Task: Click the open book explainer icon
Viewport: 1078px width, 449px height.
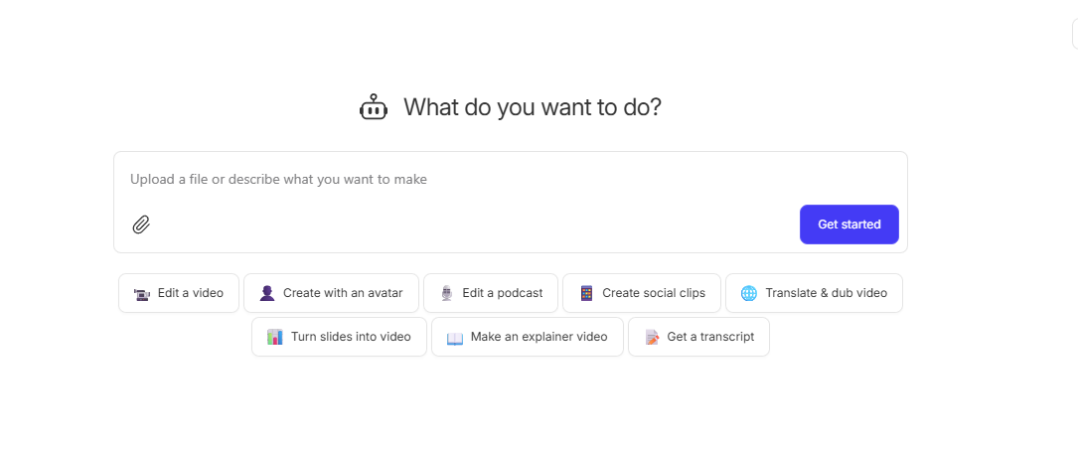Action: click(x=455, y=338)
